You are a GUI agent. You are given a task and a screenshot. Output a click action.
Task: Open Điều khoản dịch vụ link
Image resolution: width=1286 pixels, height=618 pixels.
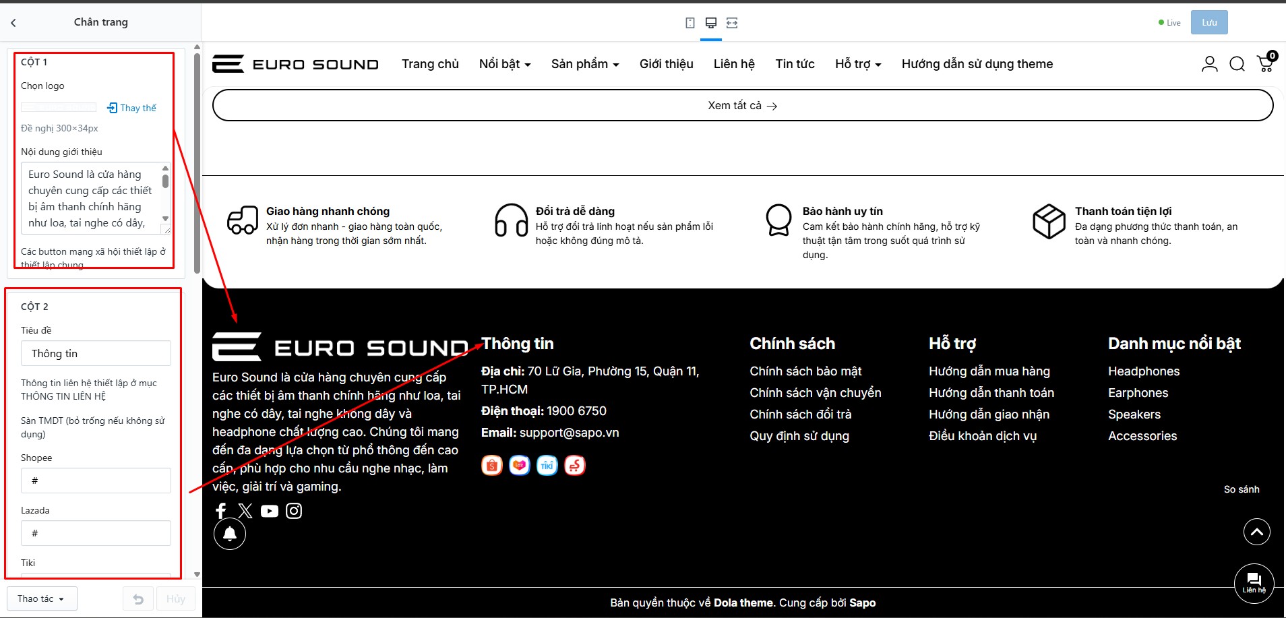983,436
